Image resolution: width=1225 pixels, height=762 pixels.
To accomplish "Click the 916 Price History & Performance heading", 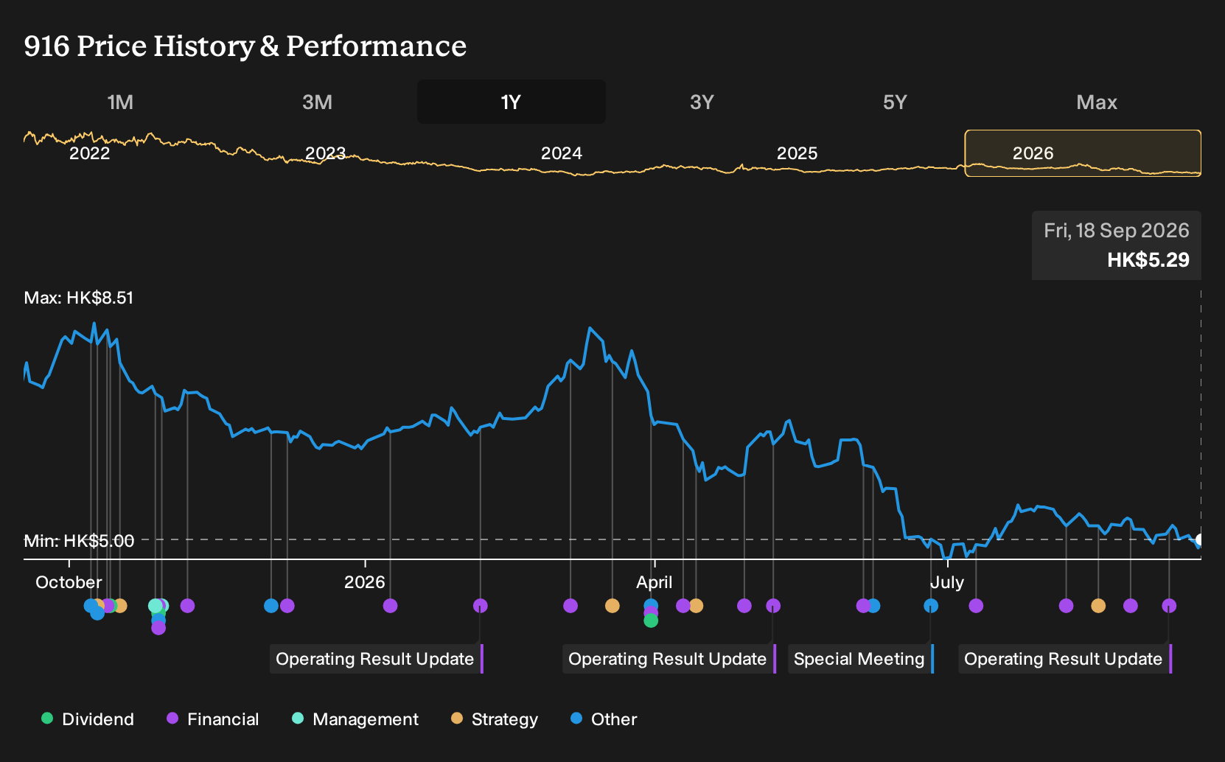I will point(245,46).
